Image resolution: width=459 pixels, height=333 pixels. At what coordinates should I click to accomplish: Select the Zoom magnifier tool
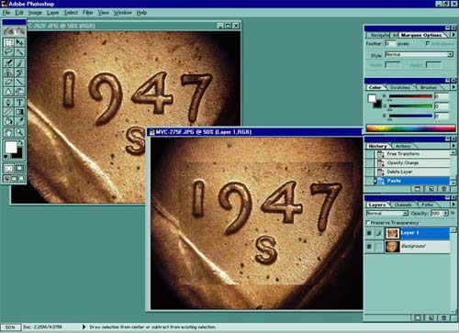(x=19, y=132)
